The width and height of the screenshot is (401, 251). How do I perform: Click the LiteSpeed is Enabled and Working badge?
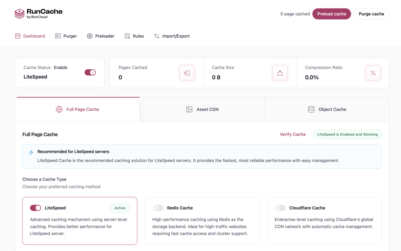(x=347, y=134)
